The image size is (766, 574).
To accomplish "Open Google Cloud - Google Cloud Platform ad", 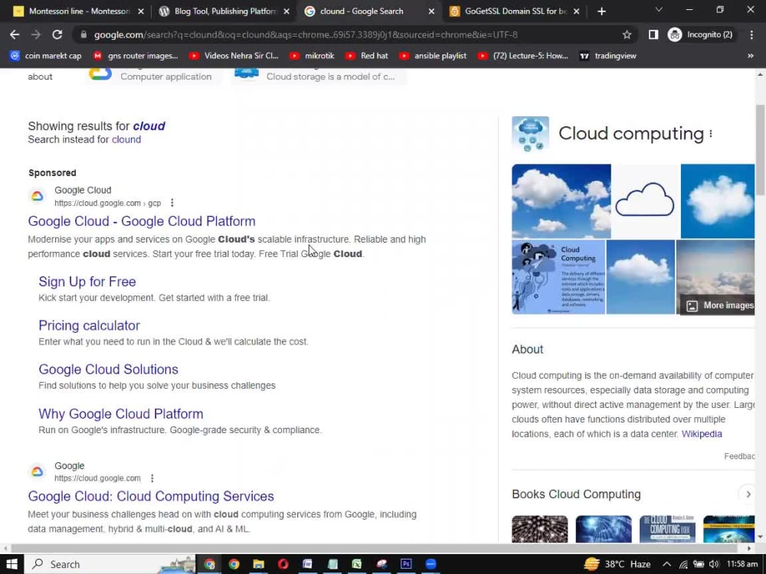I will (142, 221).
